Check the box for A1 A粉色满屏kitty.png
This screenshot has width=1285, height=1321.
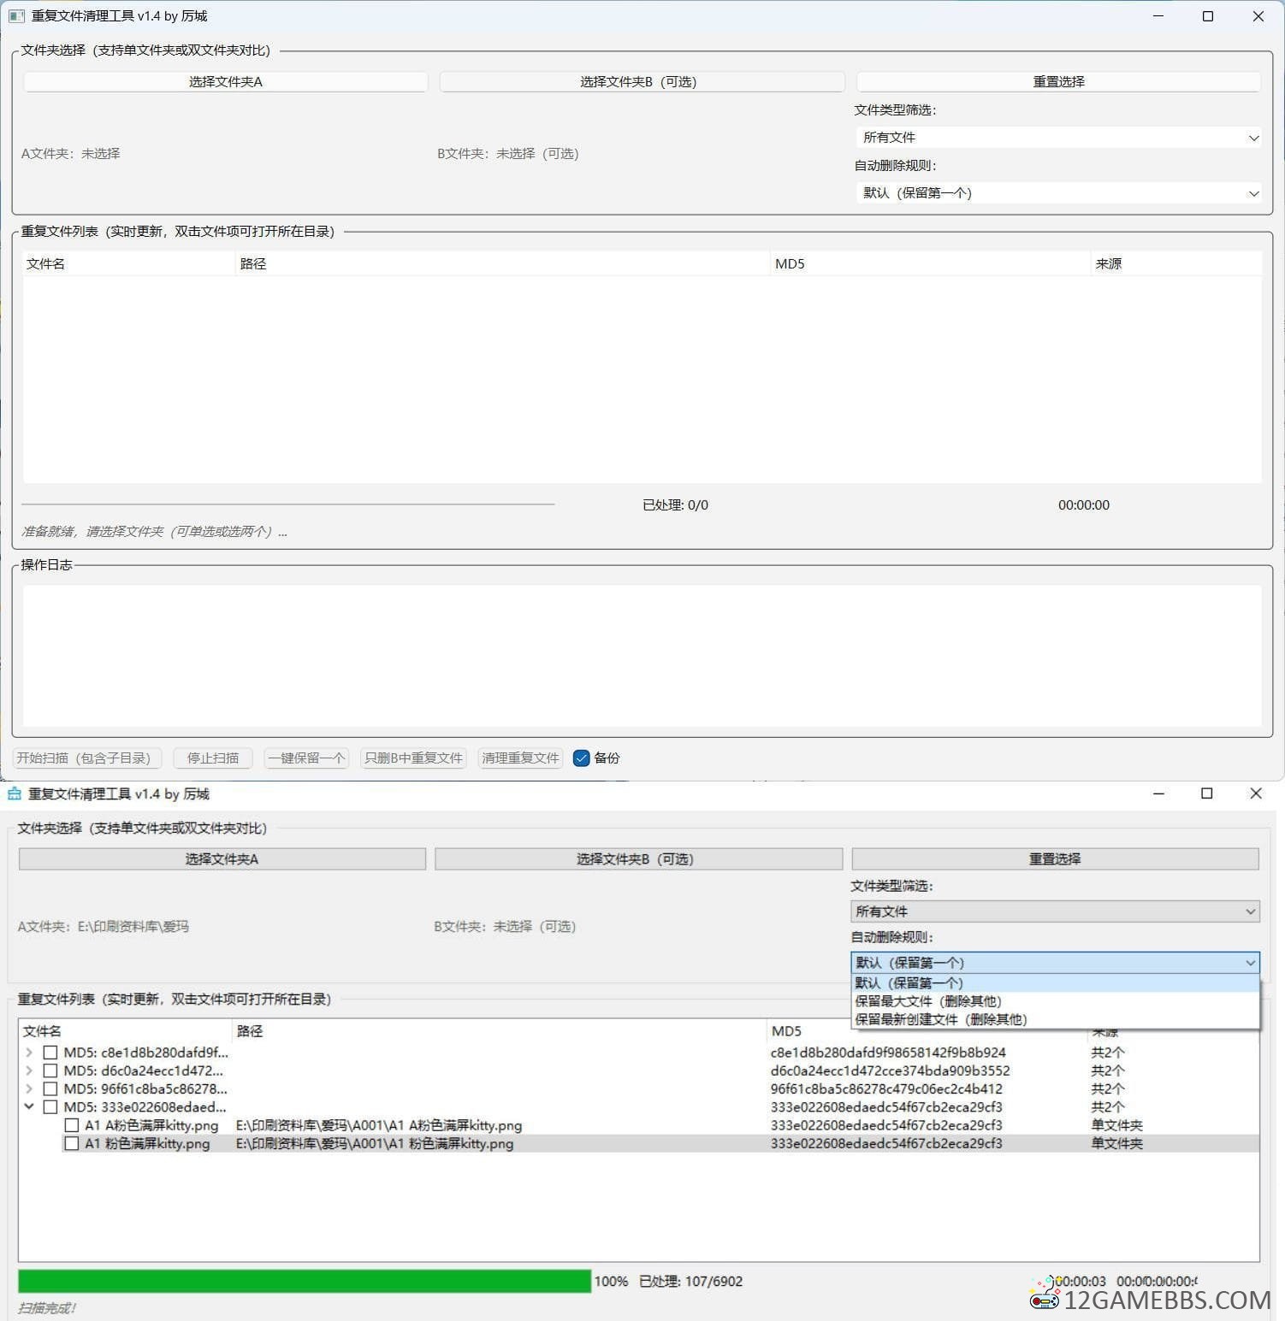72,1125
